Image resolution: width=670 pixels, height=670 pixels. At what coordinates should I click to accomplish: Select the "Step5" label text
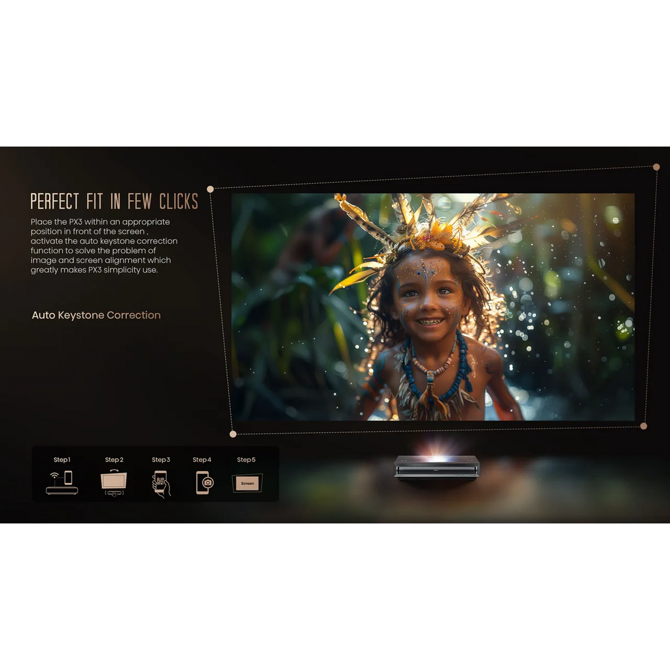tap(246, 460)
